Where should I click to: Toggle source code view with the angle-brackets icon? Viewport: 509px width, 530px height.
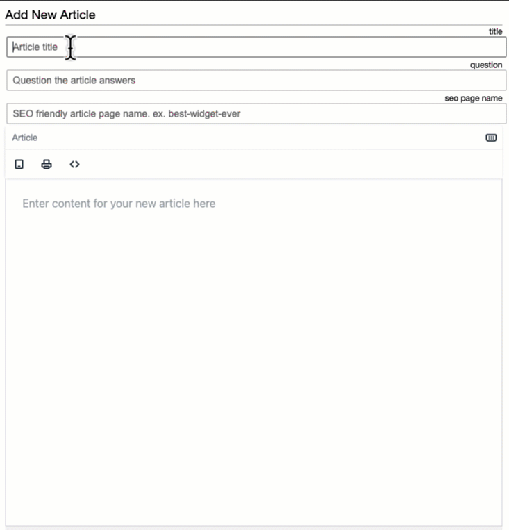pos(75,165)
